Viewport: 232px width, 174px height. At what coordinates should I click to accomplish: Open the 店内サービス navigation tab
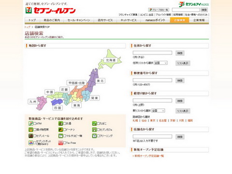pyautogui.click(x=105, y=20)
